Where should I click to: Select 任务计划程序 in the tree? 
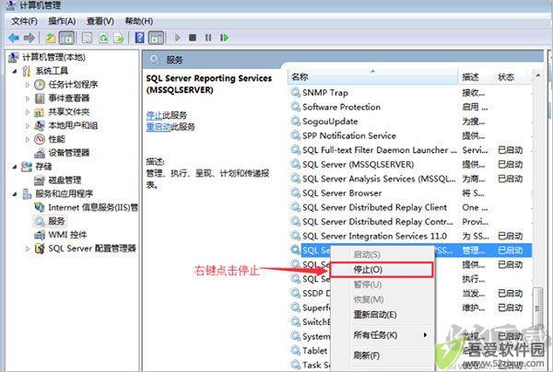click(73, 85)
